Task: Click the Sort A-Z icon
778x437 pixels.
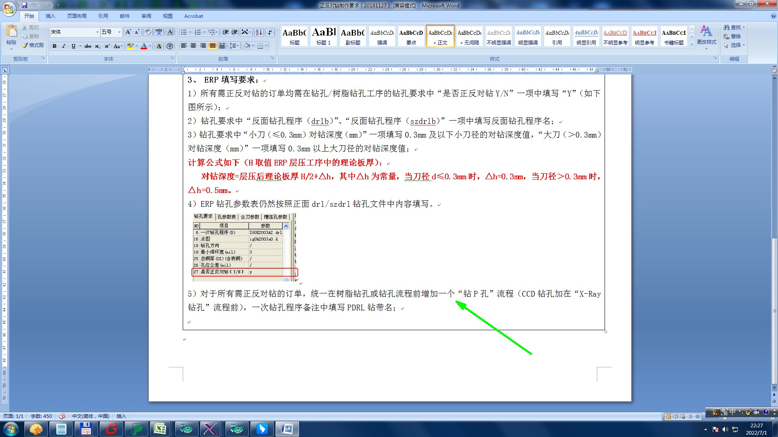Action: pyautogui.click(x=259, y=32)
